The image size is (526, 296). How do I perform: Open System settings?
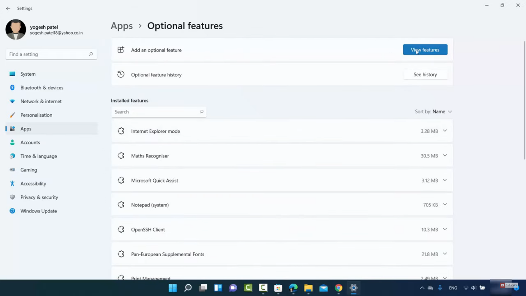pos(52,74)
